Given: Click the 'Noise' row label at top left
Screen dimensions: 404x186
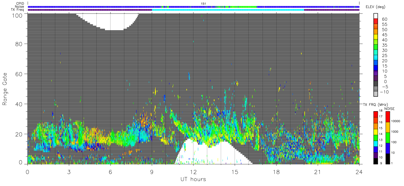Looking at the screenshot, I should pyautogui.click(x=20, y=7).
